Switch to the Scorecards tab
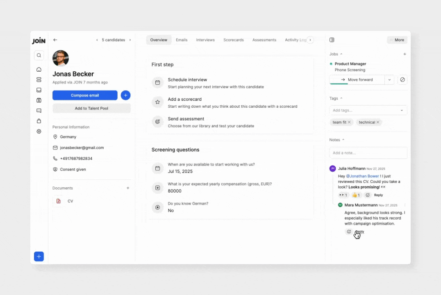Screen dimensions: 441x295 (x=233, y=40)
